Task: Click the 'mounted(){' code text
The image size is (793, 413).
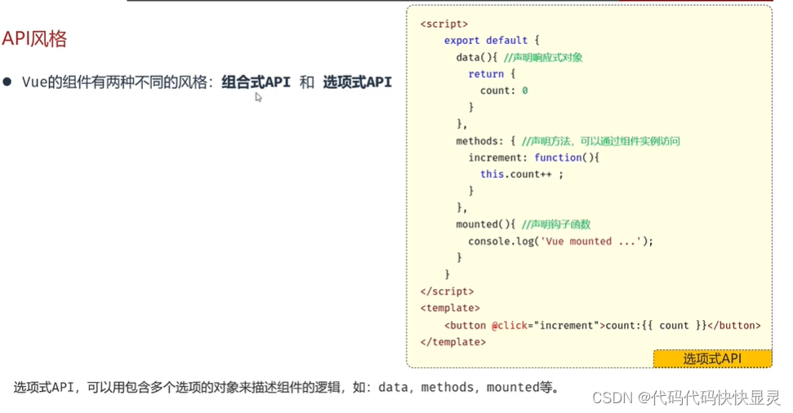Action: click(485, 224)
